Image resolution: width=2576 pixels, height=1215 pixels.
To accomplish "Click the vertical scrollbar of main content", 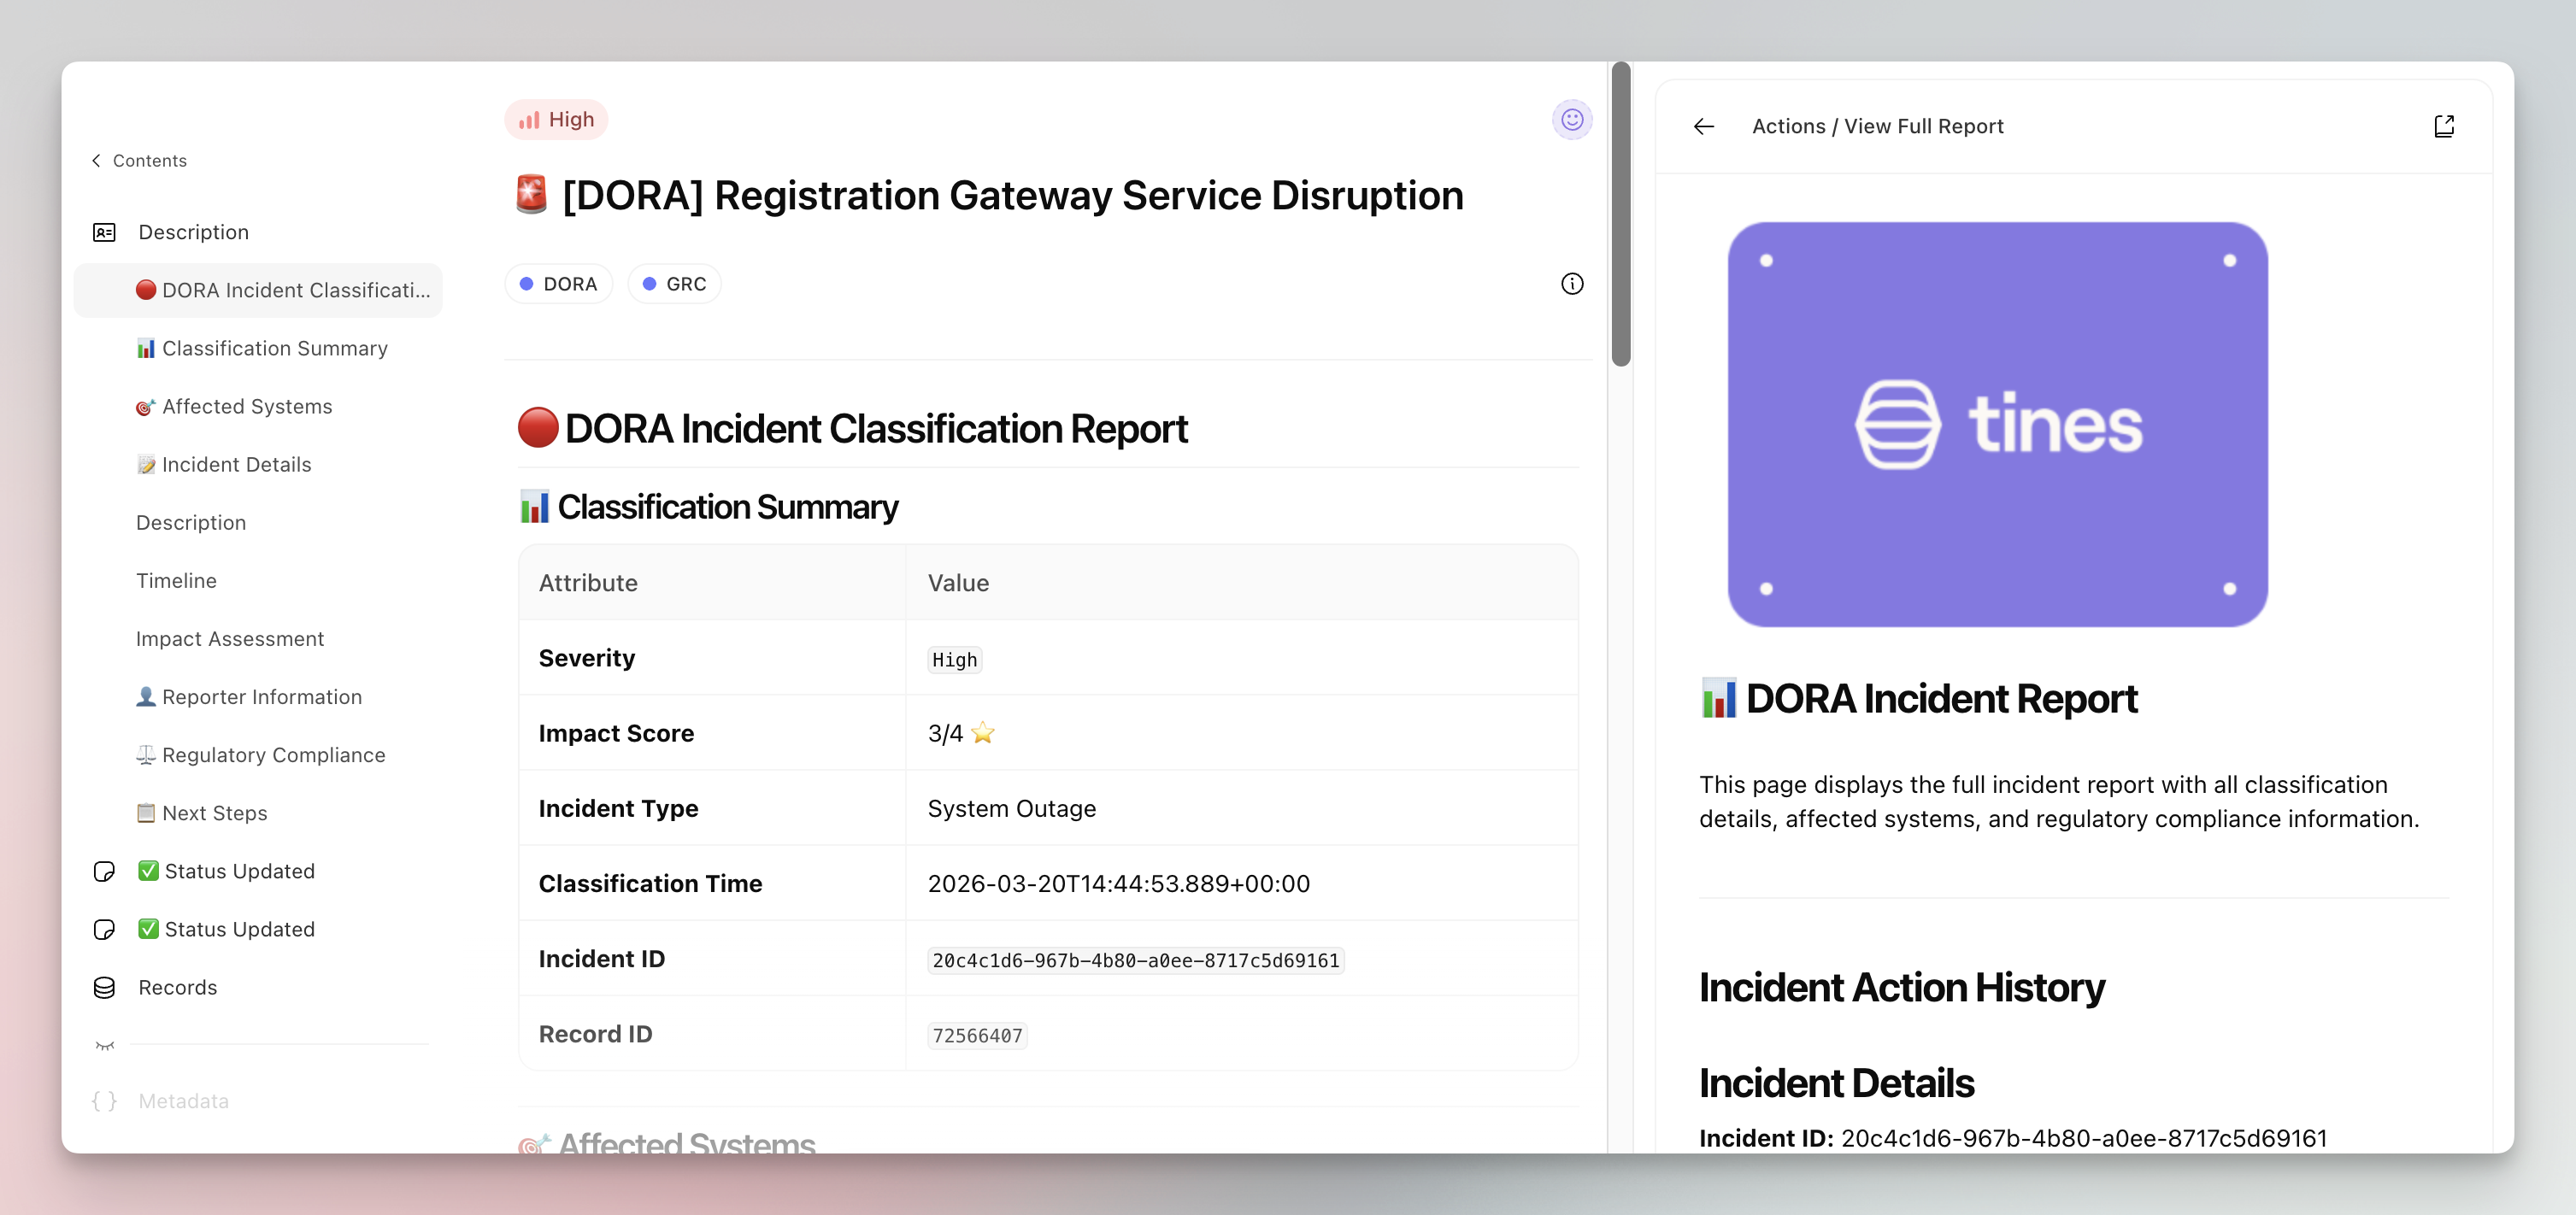I will 1621,215.
